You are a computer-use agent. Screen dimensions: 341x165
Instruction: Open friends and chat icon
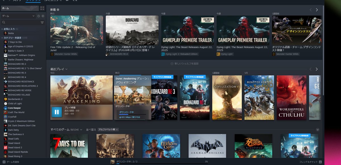[320, 162]
